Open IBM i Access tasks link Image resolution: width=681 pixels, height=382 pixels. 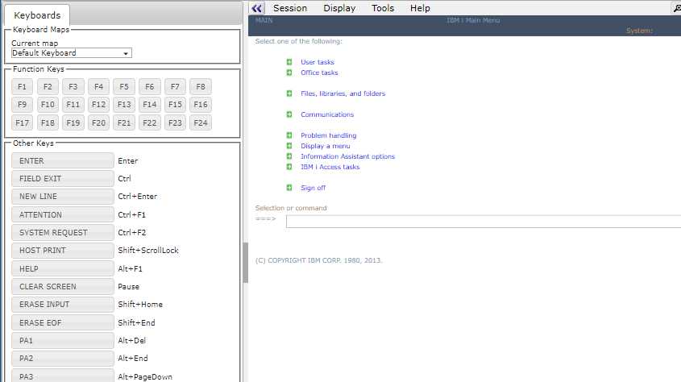coord(330,167)
